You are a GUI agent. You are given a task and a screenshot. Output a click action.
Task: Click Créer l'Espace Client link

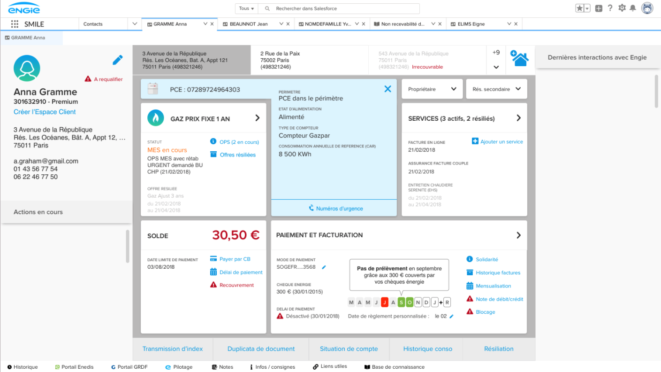45,112
